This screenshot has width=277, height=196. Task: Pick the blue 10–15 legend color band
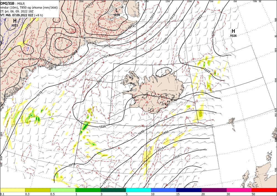tap(164, 190)
